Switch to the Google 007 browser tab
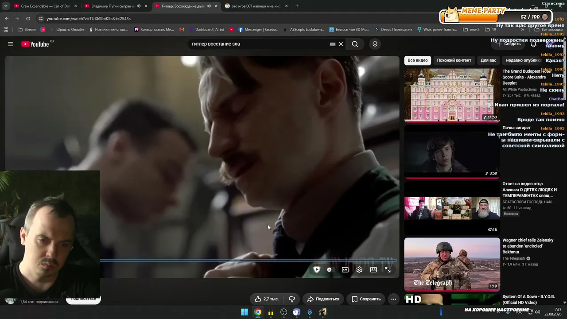 (256, 6)
